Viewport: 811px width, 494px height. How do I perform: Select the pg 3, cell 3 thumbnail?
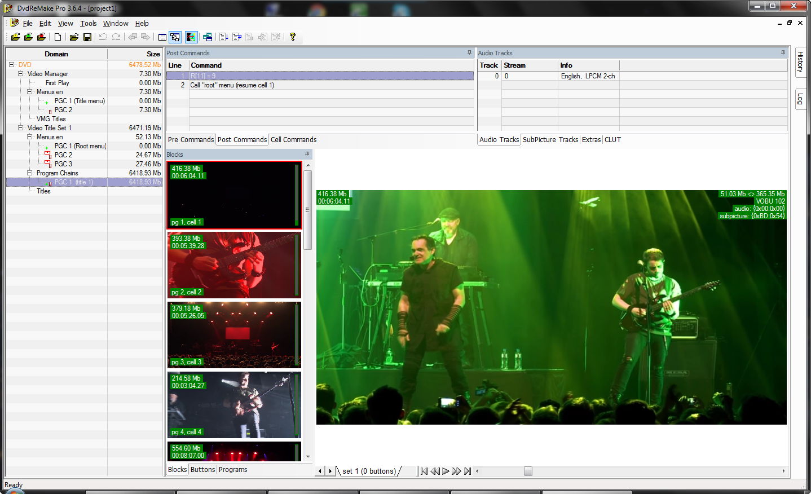tap(234, 334)
